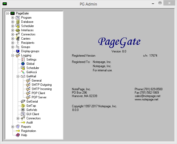The width and height of the screenshot is (177, 144).
Task: Click the icon beside POP Server
Action: (28, 97)
